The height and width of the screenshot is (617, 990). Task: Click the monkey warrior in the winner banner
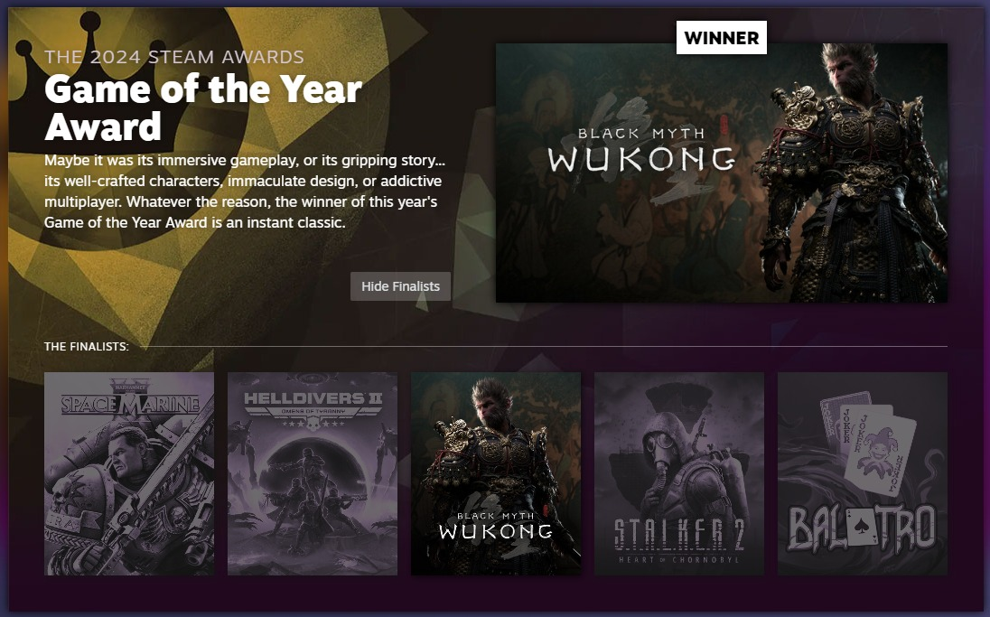(853, 173)
